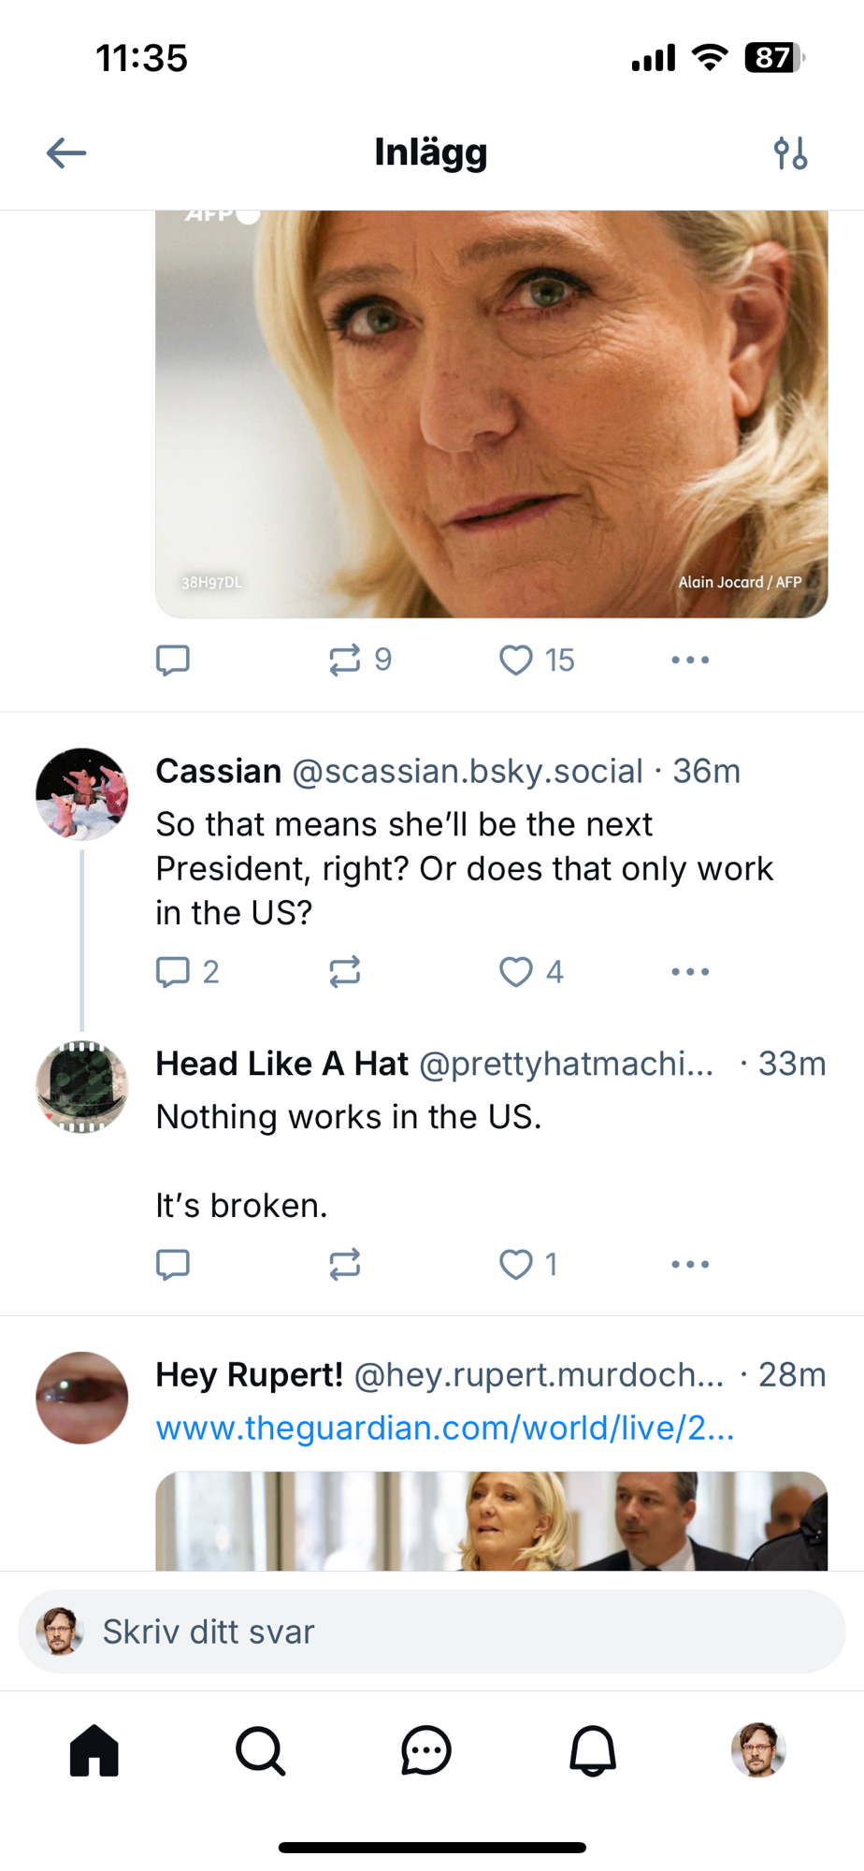Tap Cassian's profile avatar
The image size is (864, 1871).
coord(82,794)
